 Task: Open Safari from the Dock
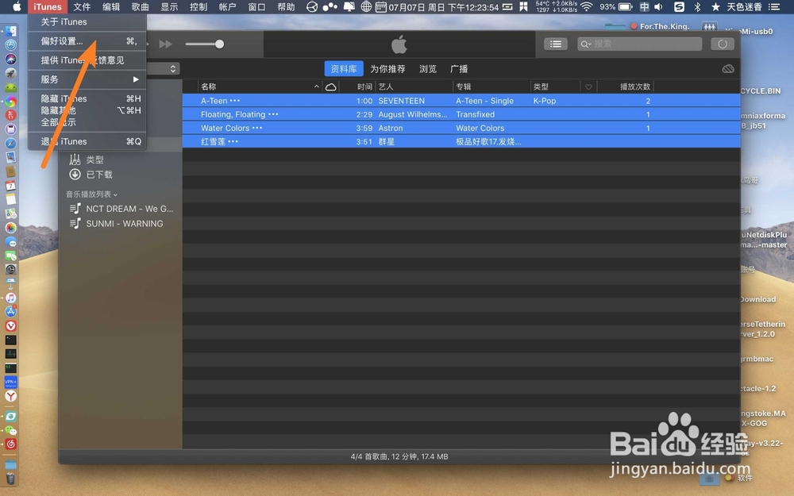[10, 144]
